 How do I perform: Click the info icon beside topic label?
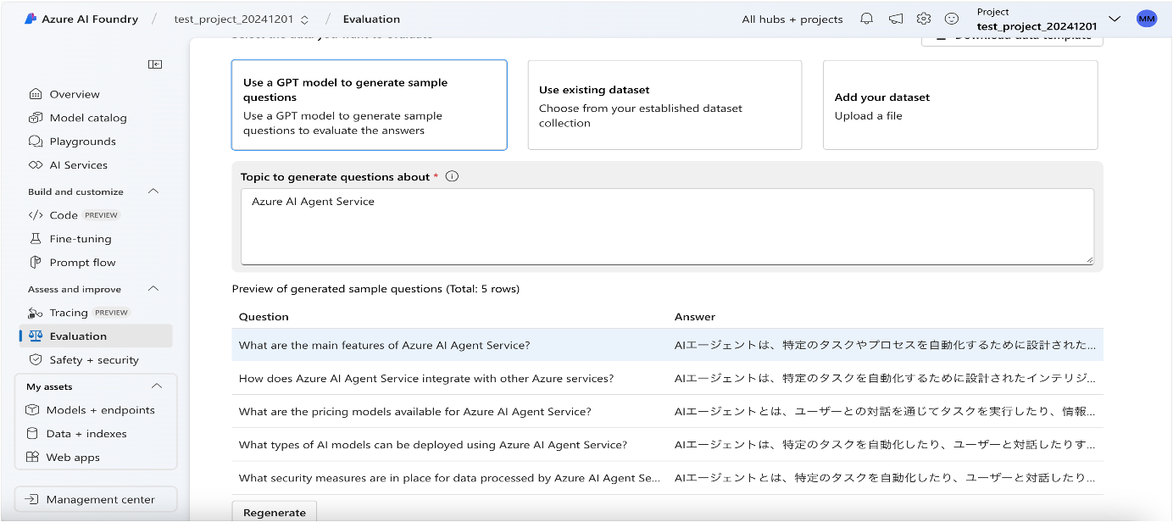coord(452,176)
